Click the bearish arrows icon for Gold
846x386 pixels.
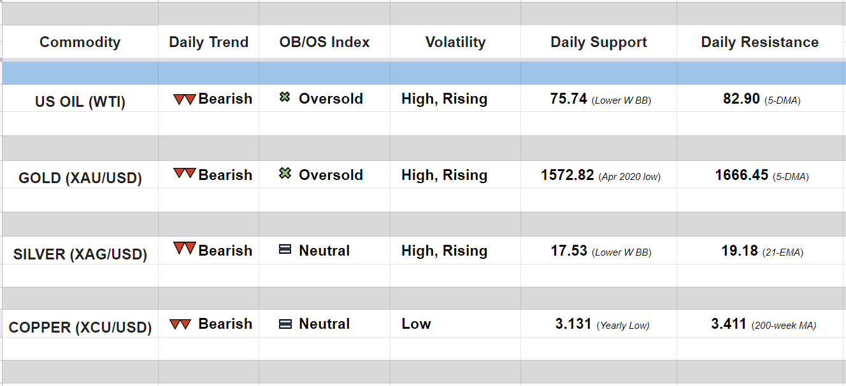184,174
